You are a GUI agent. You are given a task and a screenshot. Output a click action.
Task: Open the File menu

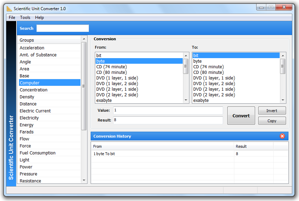click(12, 18)
